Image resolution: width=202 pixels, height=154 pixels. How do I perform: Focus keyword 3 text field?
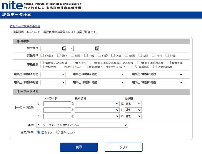57,116
